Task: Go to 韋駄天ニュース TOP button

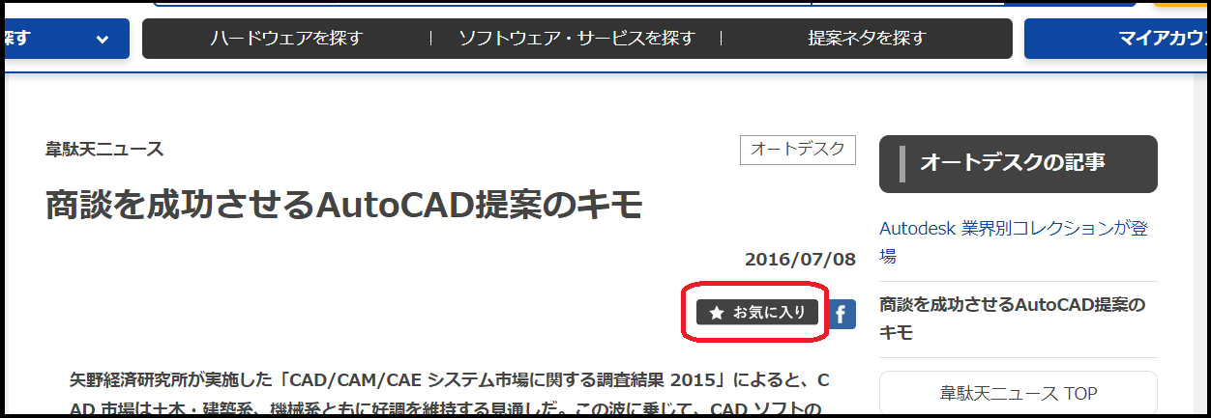Action: (x=1018, y=394)
